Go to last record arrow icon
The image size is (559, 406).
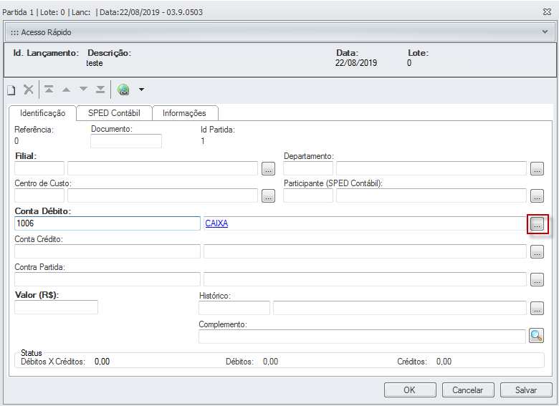click(100, 89)
